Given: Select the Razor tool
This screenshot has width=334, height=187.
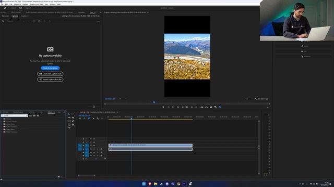Looking at the screenshot, I should point(73,118).
